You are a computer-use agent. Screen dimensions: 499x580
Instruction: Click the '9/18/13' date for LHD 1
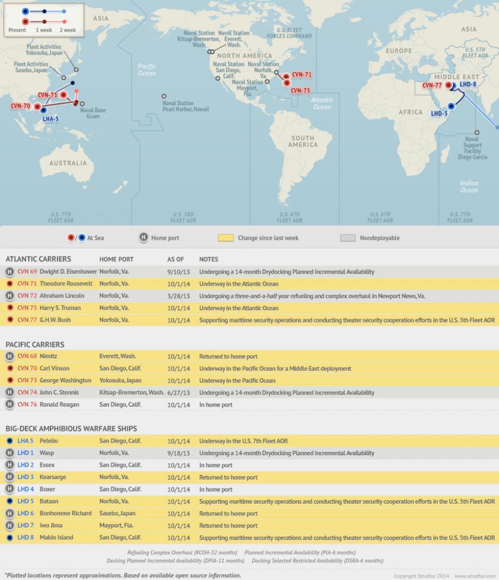(x=178, y=453)
